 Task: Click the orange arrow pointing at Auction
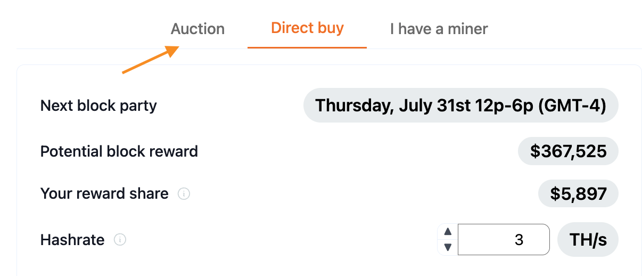(x=151, y=59)
